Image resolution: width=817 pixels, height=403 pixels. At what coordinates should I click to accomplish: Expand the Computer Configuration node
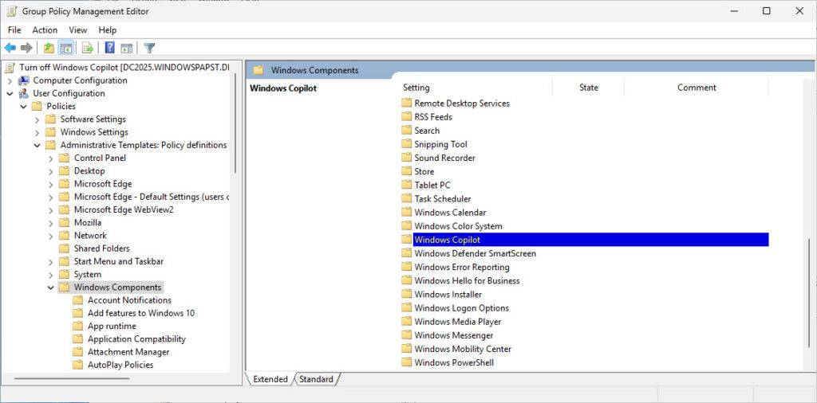click(10, 80)
